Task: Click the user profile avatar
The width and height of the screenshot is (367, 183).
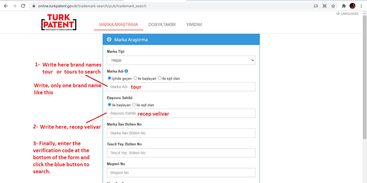Action: 352,6
